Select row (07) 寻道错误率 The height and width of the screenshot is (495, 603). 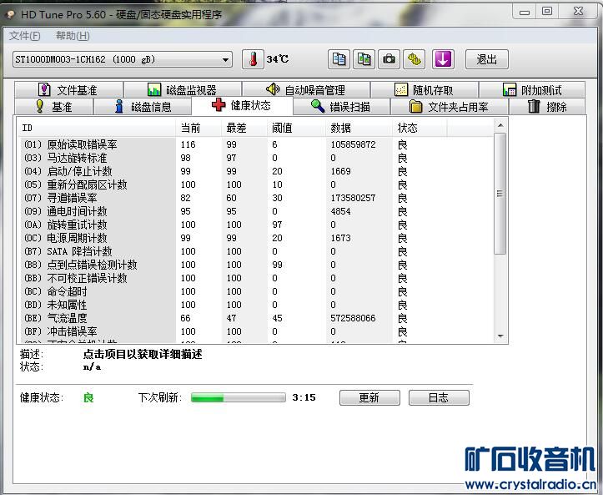pyautogui.click(x=255, y=198)
